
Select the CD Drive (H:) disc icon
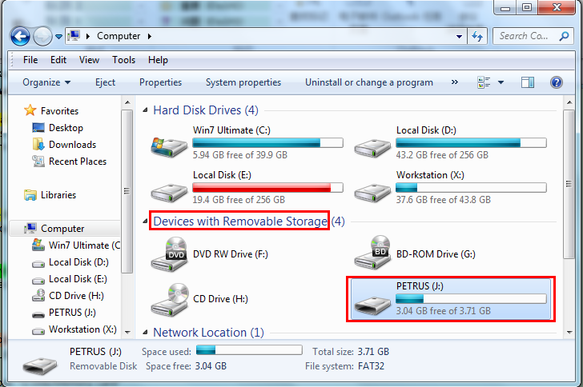(x=169, y=299)
